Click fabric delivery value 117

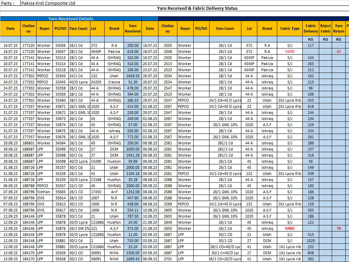point(311,45)
